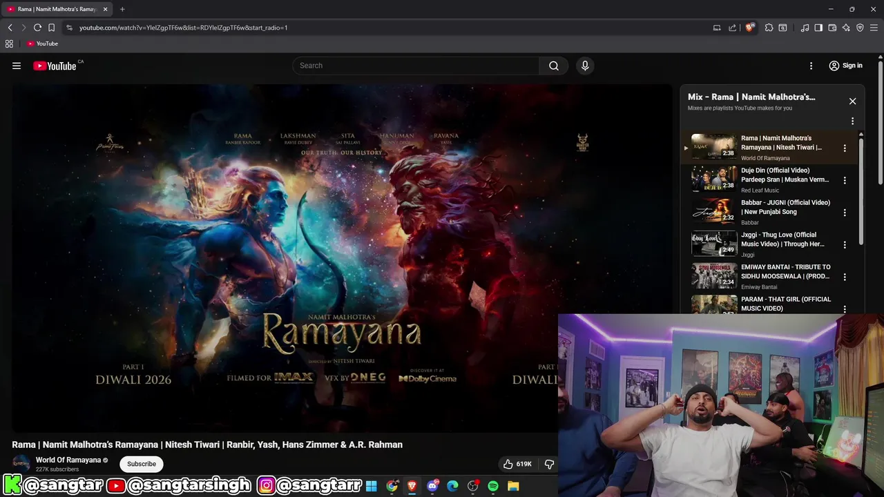884x497 pixels.
Task: Open the World Of Ramayana channel name link
Action: [x=68, y=460]
